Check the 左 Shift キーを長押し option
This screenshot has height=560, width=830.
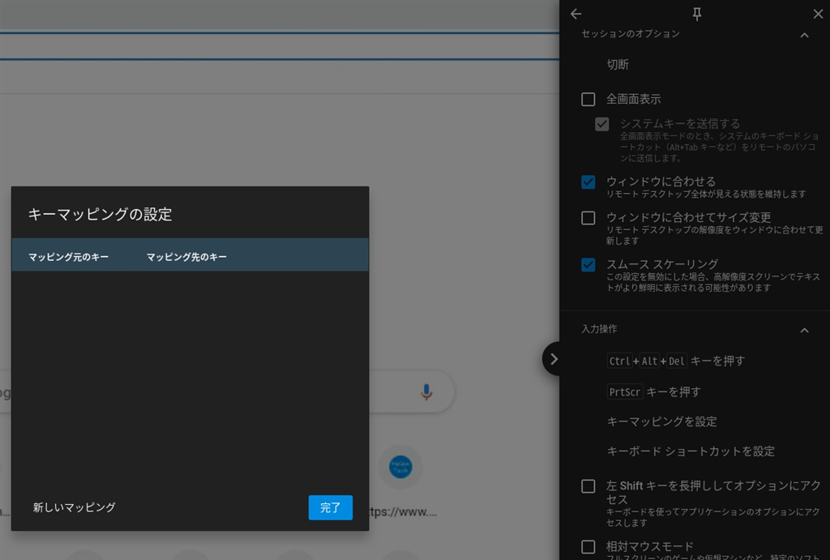[x=588, y=486]
